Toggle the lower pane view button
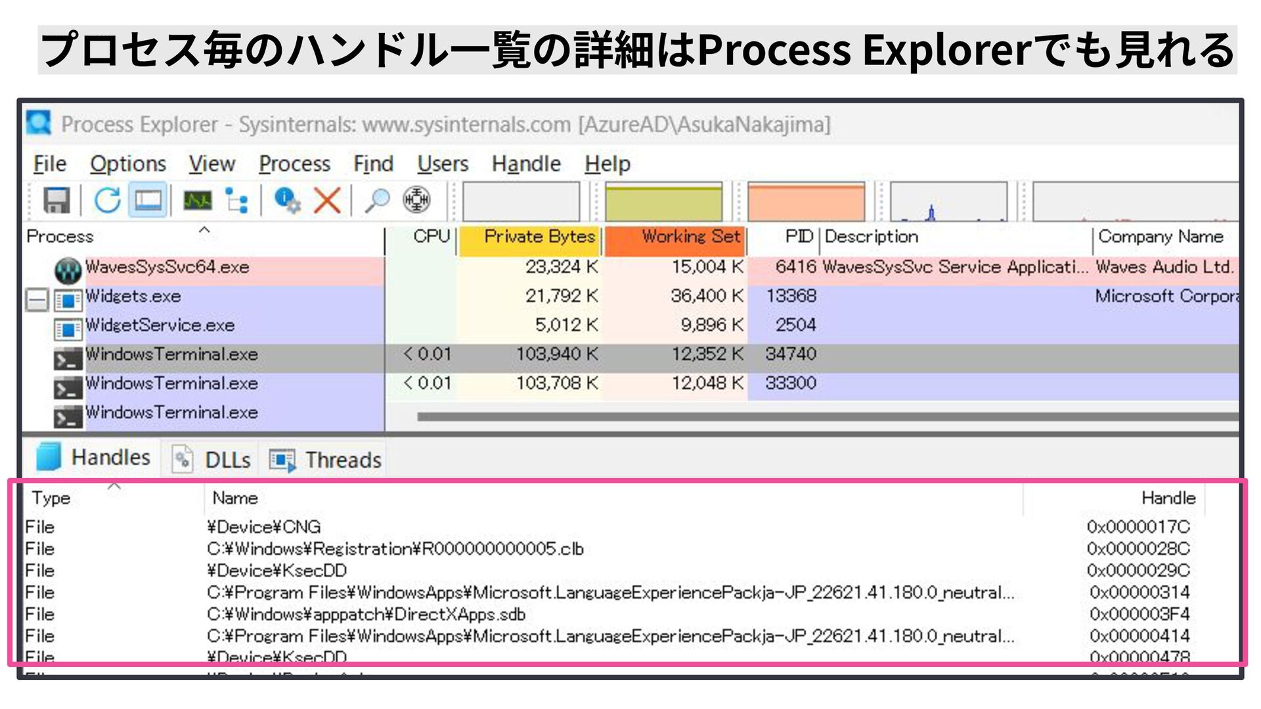1261x709 pixels. click(x=148, y=200)
